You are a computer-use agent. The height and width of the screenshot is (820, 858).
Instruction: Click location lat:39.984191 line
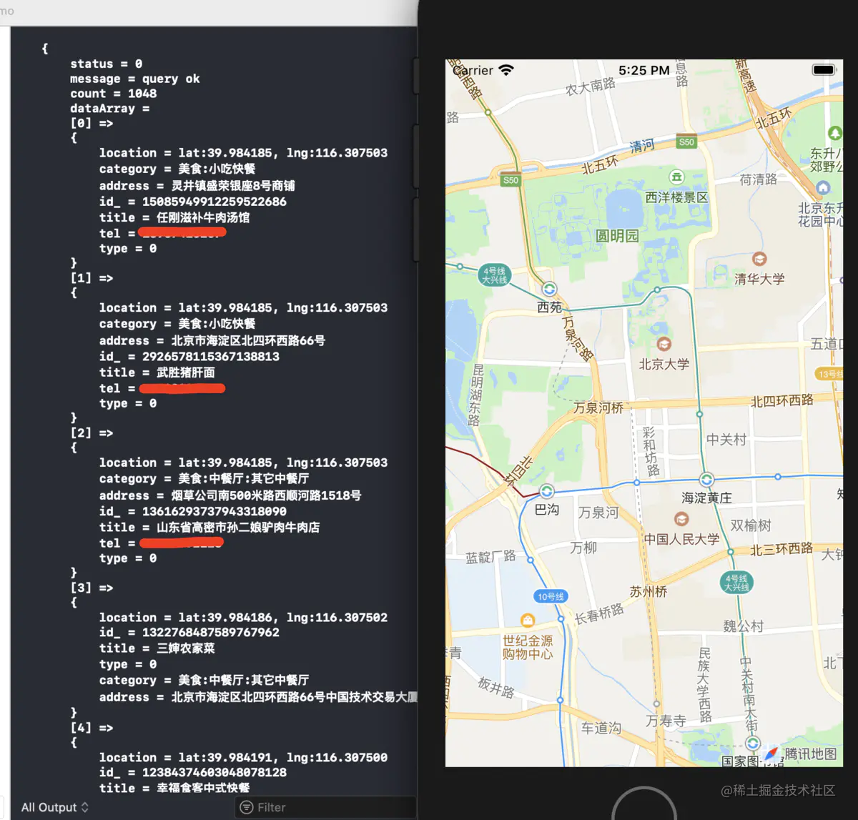tap(243, 757)
